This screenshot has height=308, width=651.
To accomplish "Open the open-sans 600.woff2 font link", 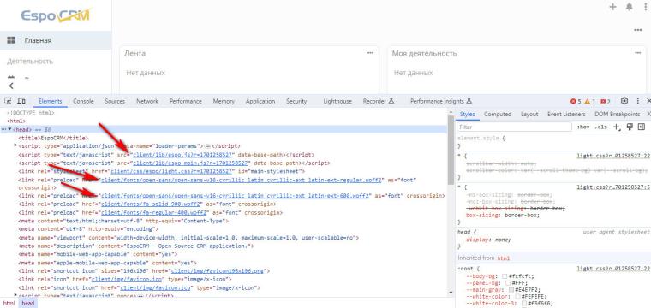I will click(235, 196).
